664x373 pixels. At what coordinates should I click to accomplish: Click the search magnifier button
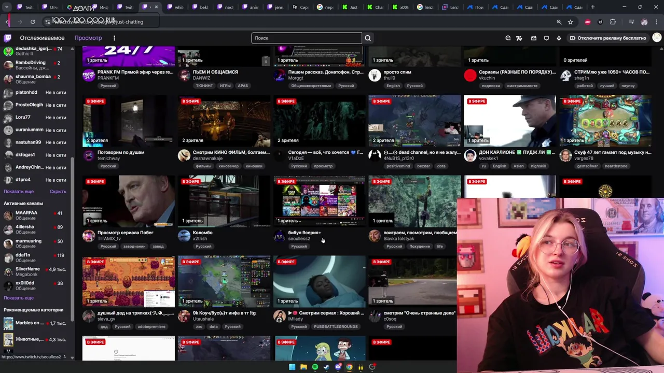pyautogui.click(x=368, y=38)
